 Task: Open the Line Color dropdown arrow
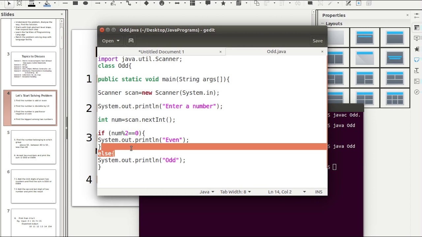[39, 3]
